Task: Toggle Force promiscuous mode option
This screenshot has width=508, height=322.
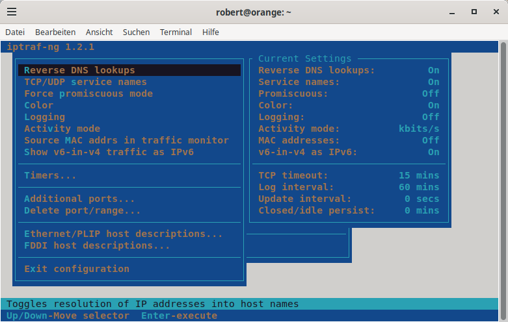Action: coord(88,93)
